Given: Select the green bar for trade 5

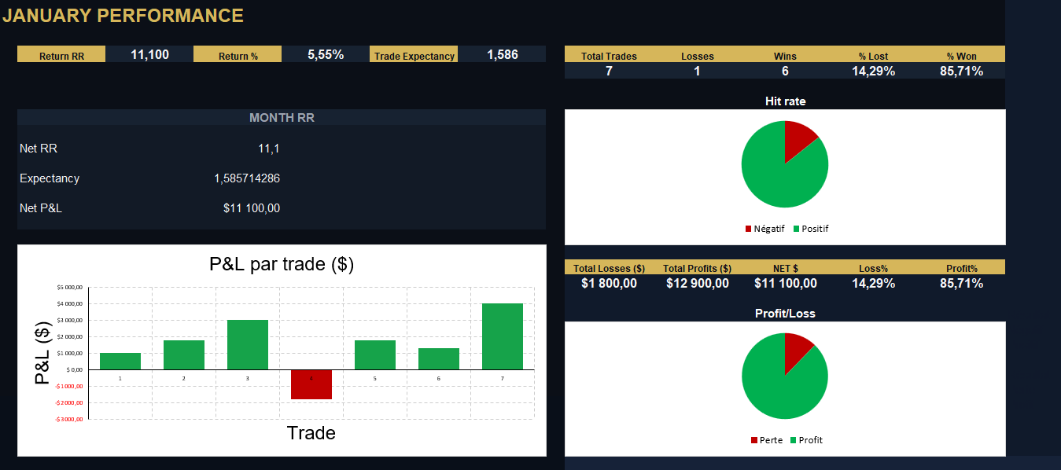Looking at the screenshot, I should [x=375, y=354].
